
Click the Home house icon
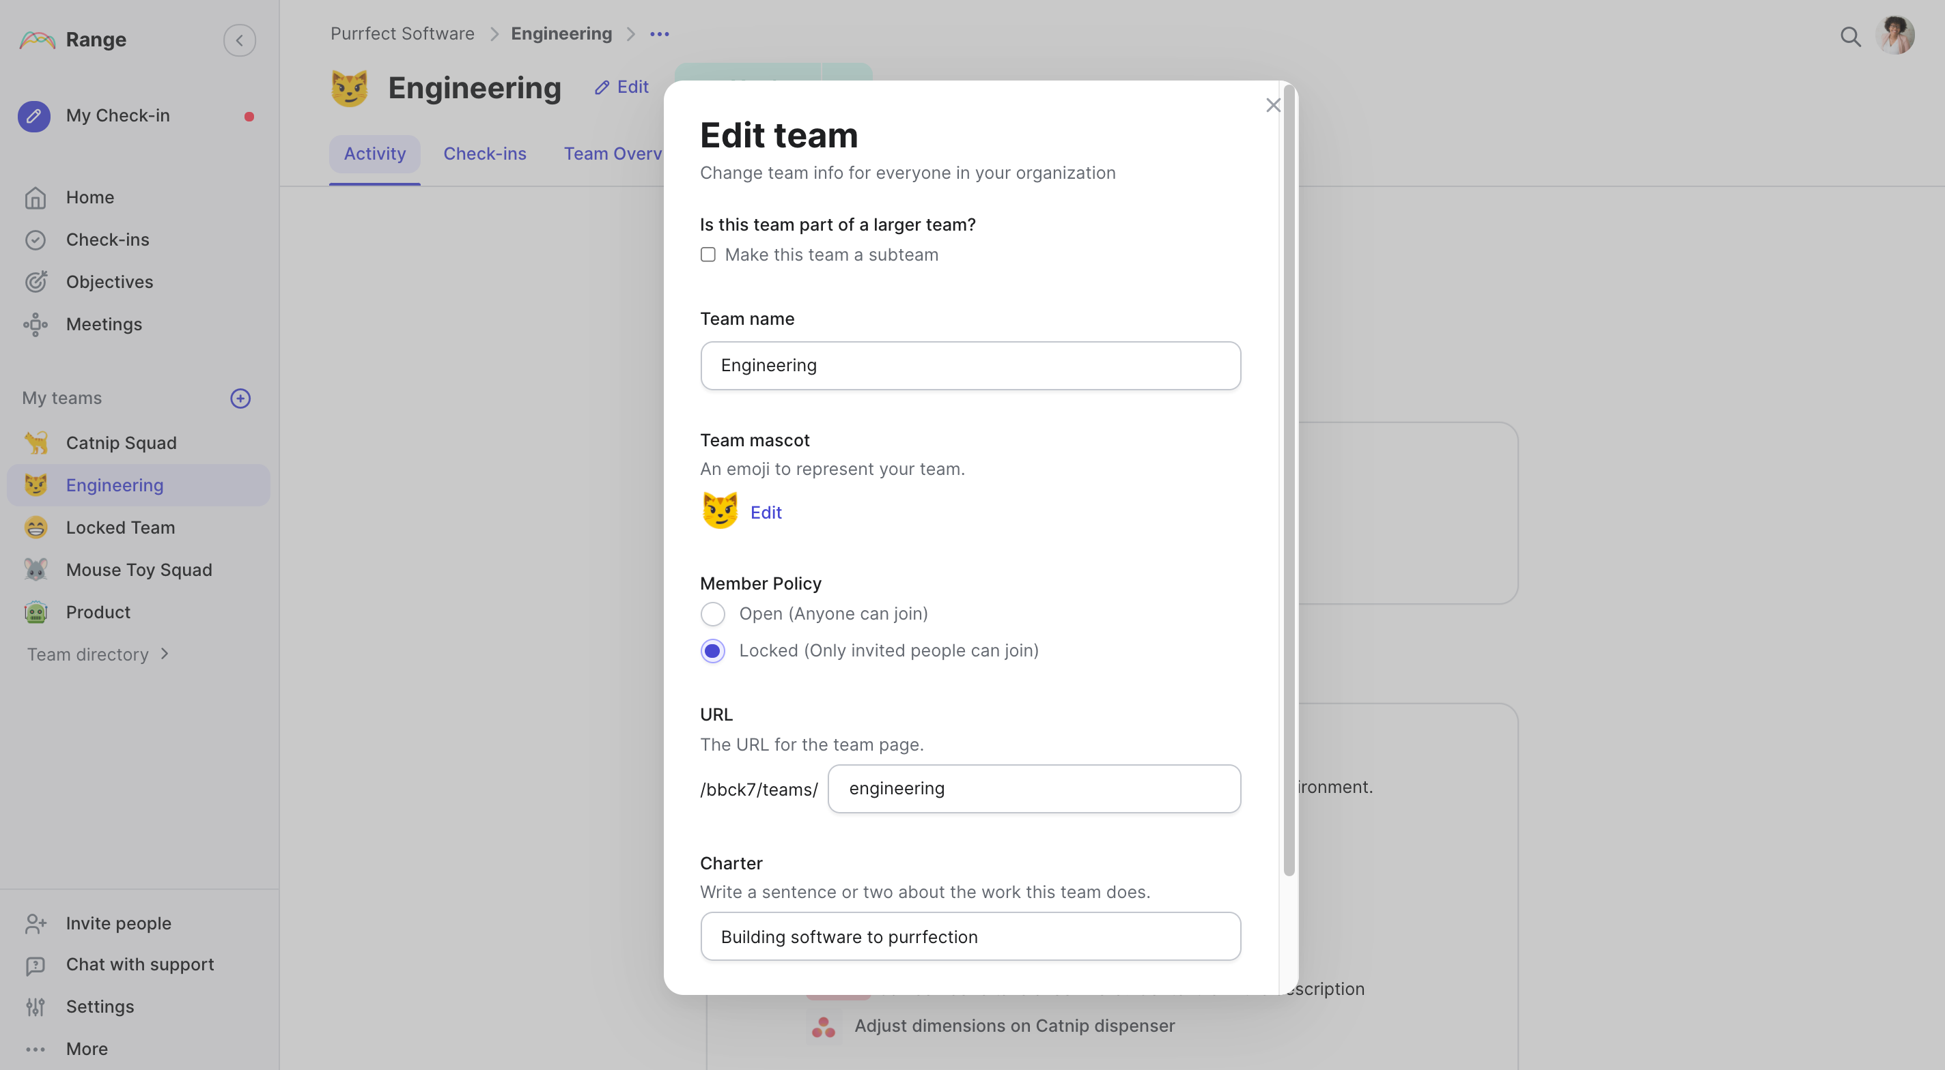coord(36,198)
